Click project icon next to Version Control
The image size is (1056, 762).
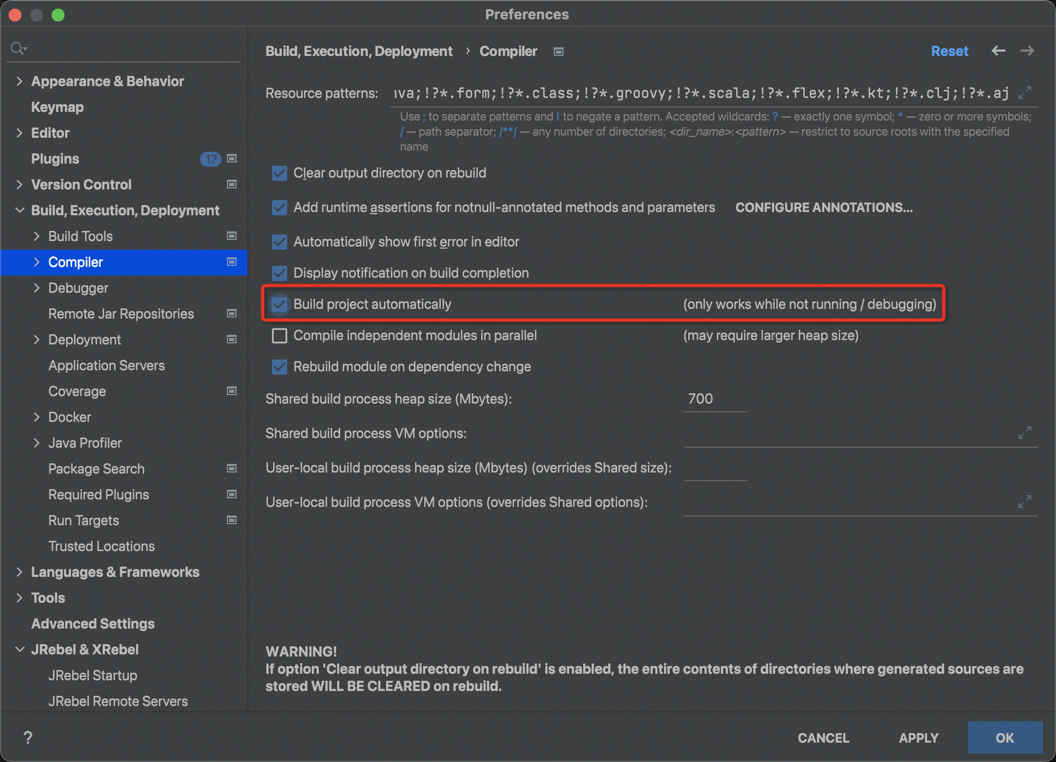tap(232, 184)
